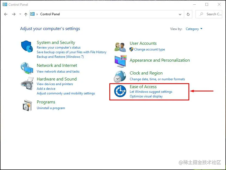This screenshot has width=226, height=170.
Task: Click the Search Control Panel field
Action: pyautogui.click(x=209, y=14)
